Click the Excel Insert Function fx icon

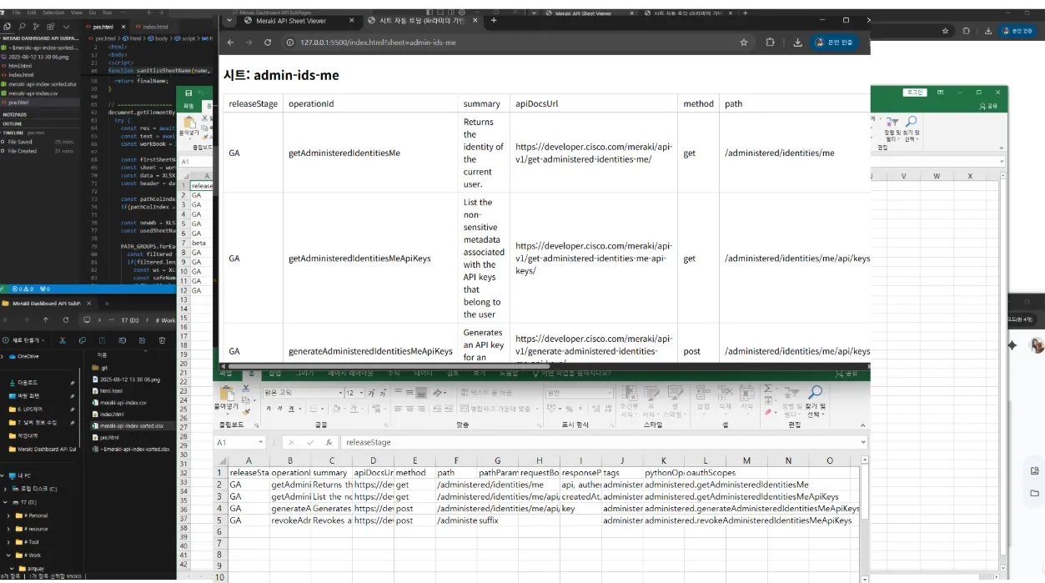(329, 443)
